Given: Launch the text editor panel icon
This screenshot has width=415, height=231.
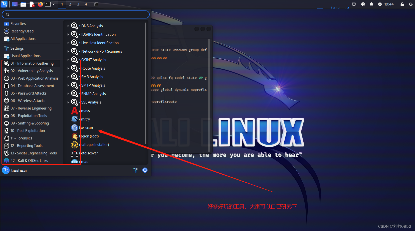Looking at the screenshot, I should (32, 4).
